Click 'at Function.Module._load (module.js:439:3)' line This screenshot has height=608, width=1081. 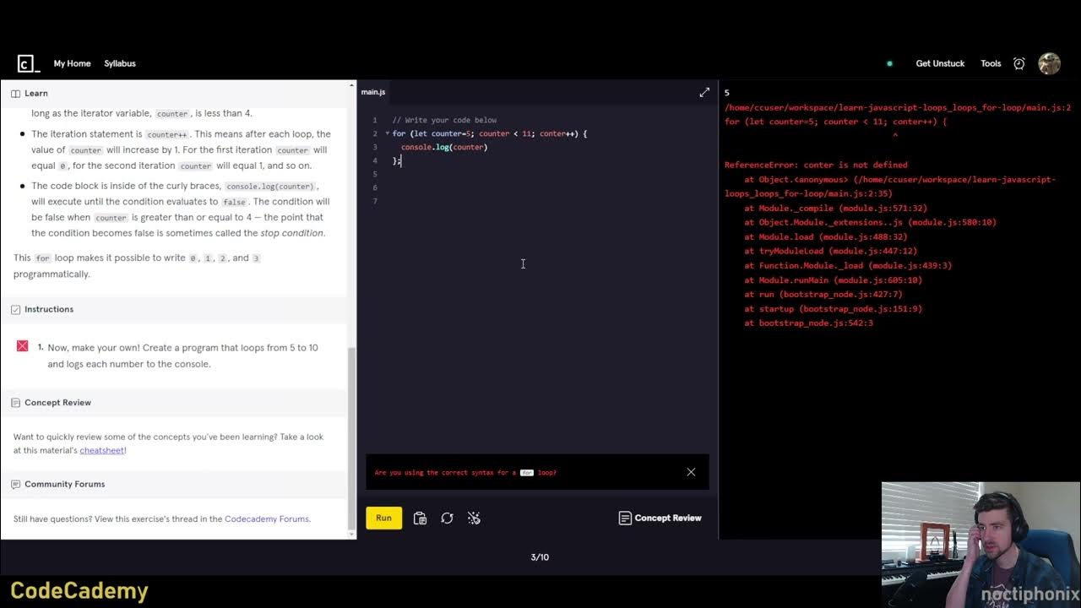[x=848, y=265]
